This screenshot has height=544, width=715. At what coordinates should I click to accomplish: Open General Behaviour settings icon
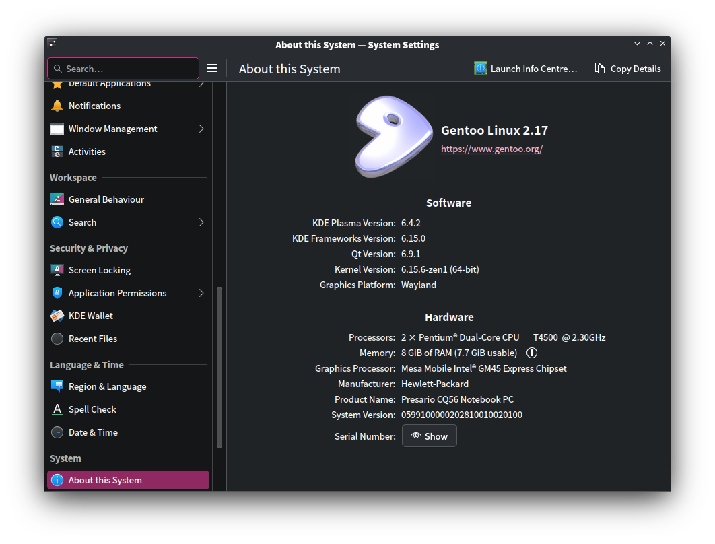(x=57, y=199)
